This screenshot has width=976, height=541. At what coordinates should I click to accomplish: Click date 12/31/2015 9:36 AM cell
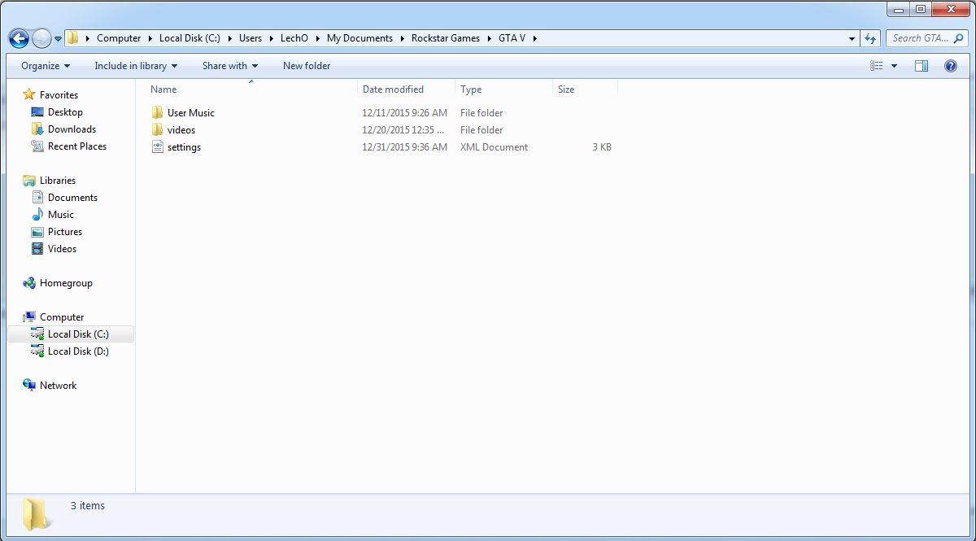click(x=404, y=147)
